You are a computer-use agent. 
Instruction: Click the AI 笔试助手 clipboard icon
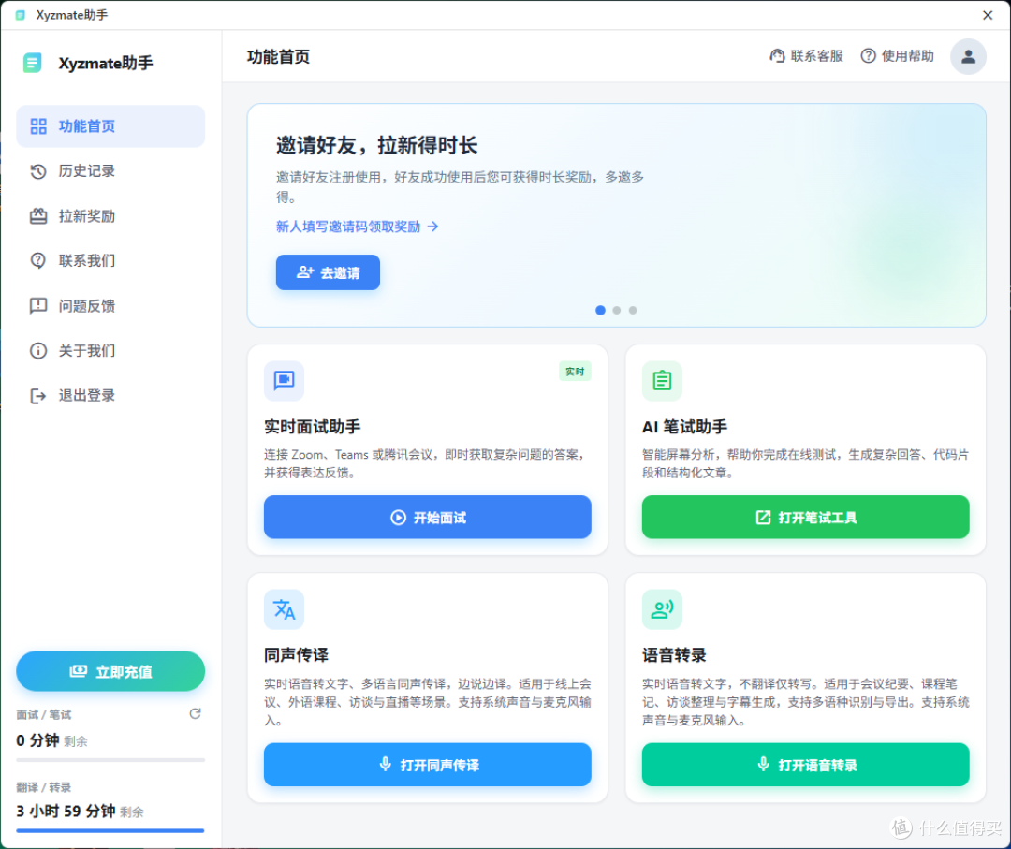(662, 380)
